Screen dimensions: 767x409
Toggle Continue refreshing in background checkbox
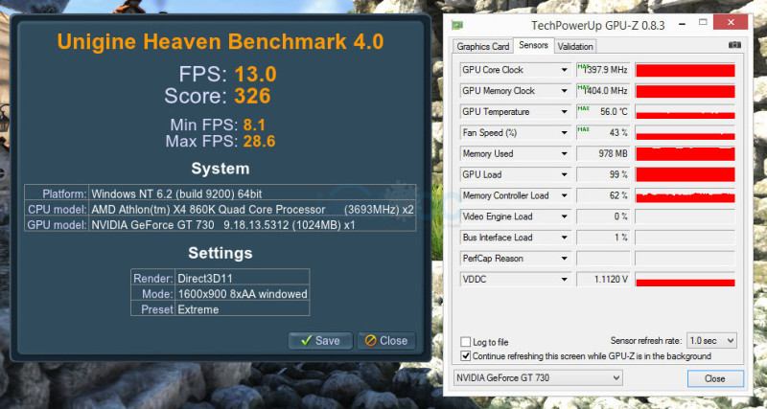click(466, 356)
